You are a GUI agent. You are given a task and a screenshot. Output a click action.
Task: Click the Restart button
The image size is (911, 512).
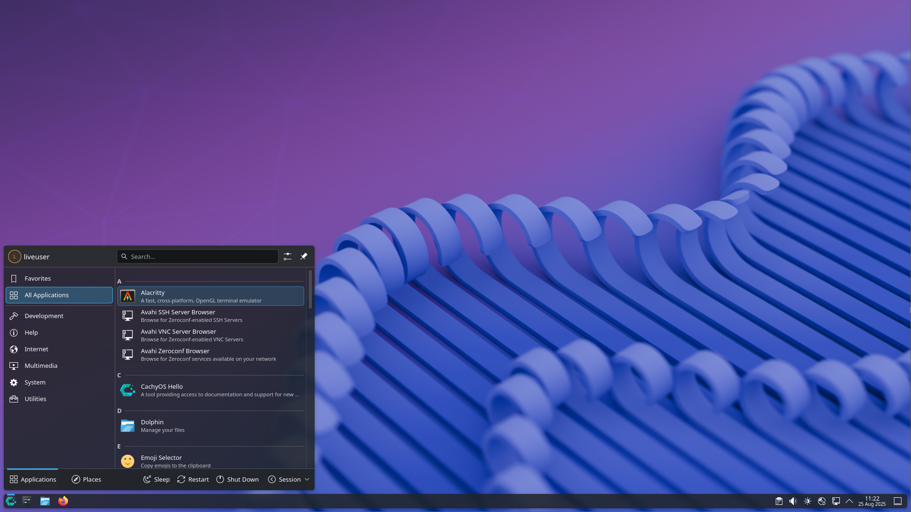[x=193, y=479]
